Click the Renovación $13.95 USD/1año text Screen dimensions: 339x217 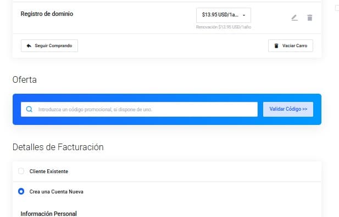[224, 27]
